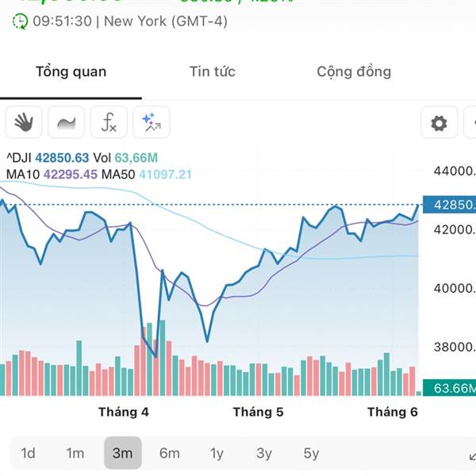
Task: Expand chart using the fullscreen arrow icon
Action: [472, 455]
